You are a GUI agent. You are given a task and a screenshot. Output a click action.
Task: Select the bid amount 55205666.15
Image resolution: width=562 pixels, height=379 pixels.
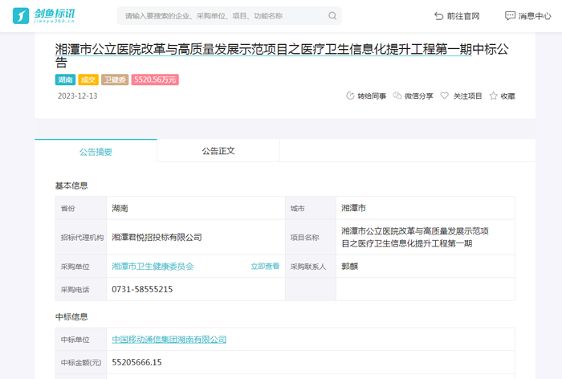[136, 362]
